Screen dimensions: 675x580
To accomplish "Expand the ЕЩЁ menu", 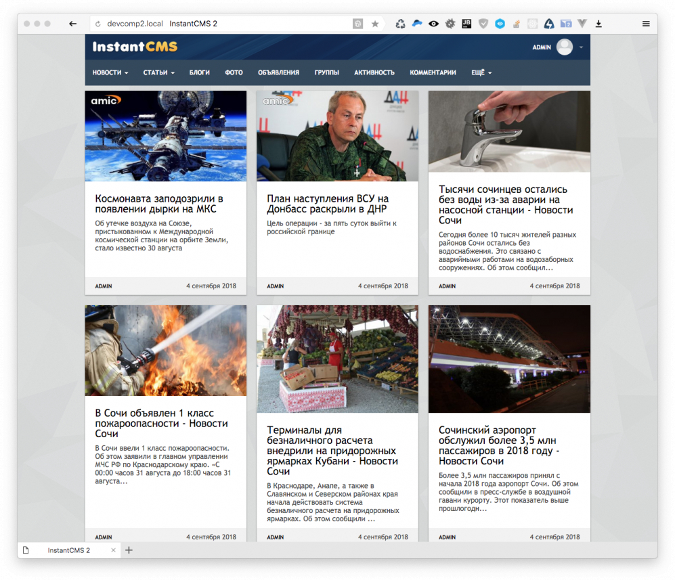I will click(x=481, y=72).
